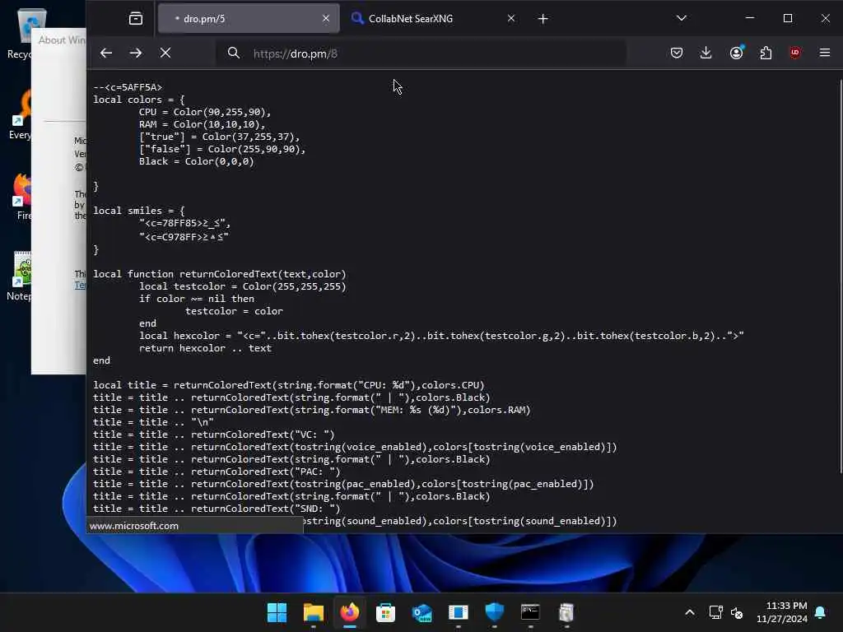Screen dimensions: 843x632
Task: Click the --<c=5AFF5A> comment line
Action: click(x=128, y=87)
